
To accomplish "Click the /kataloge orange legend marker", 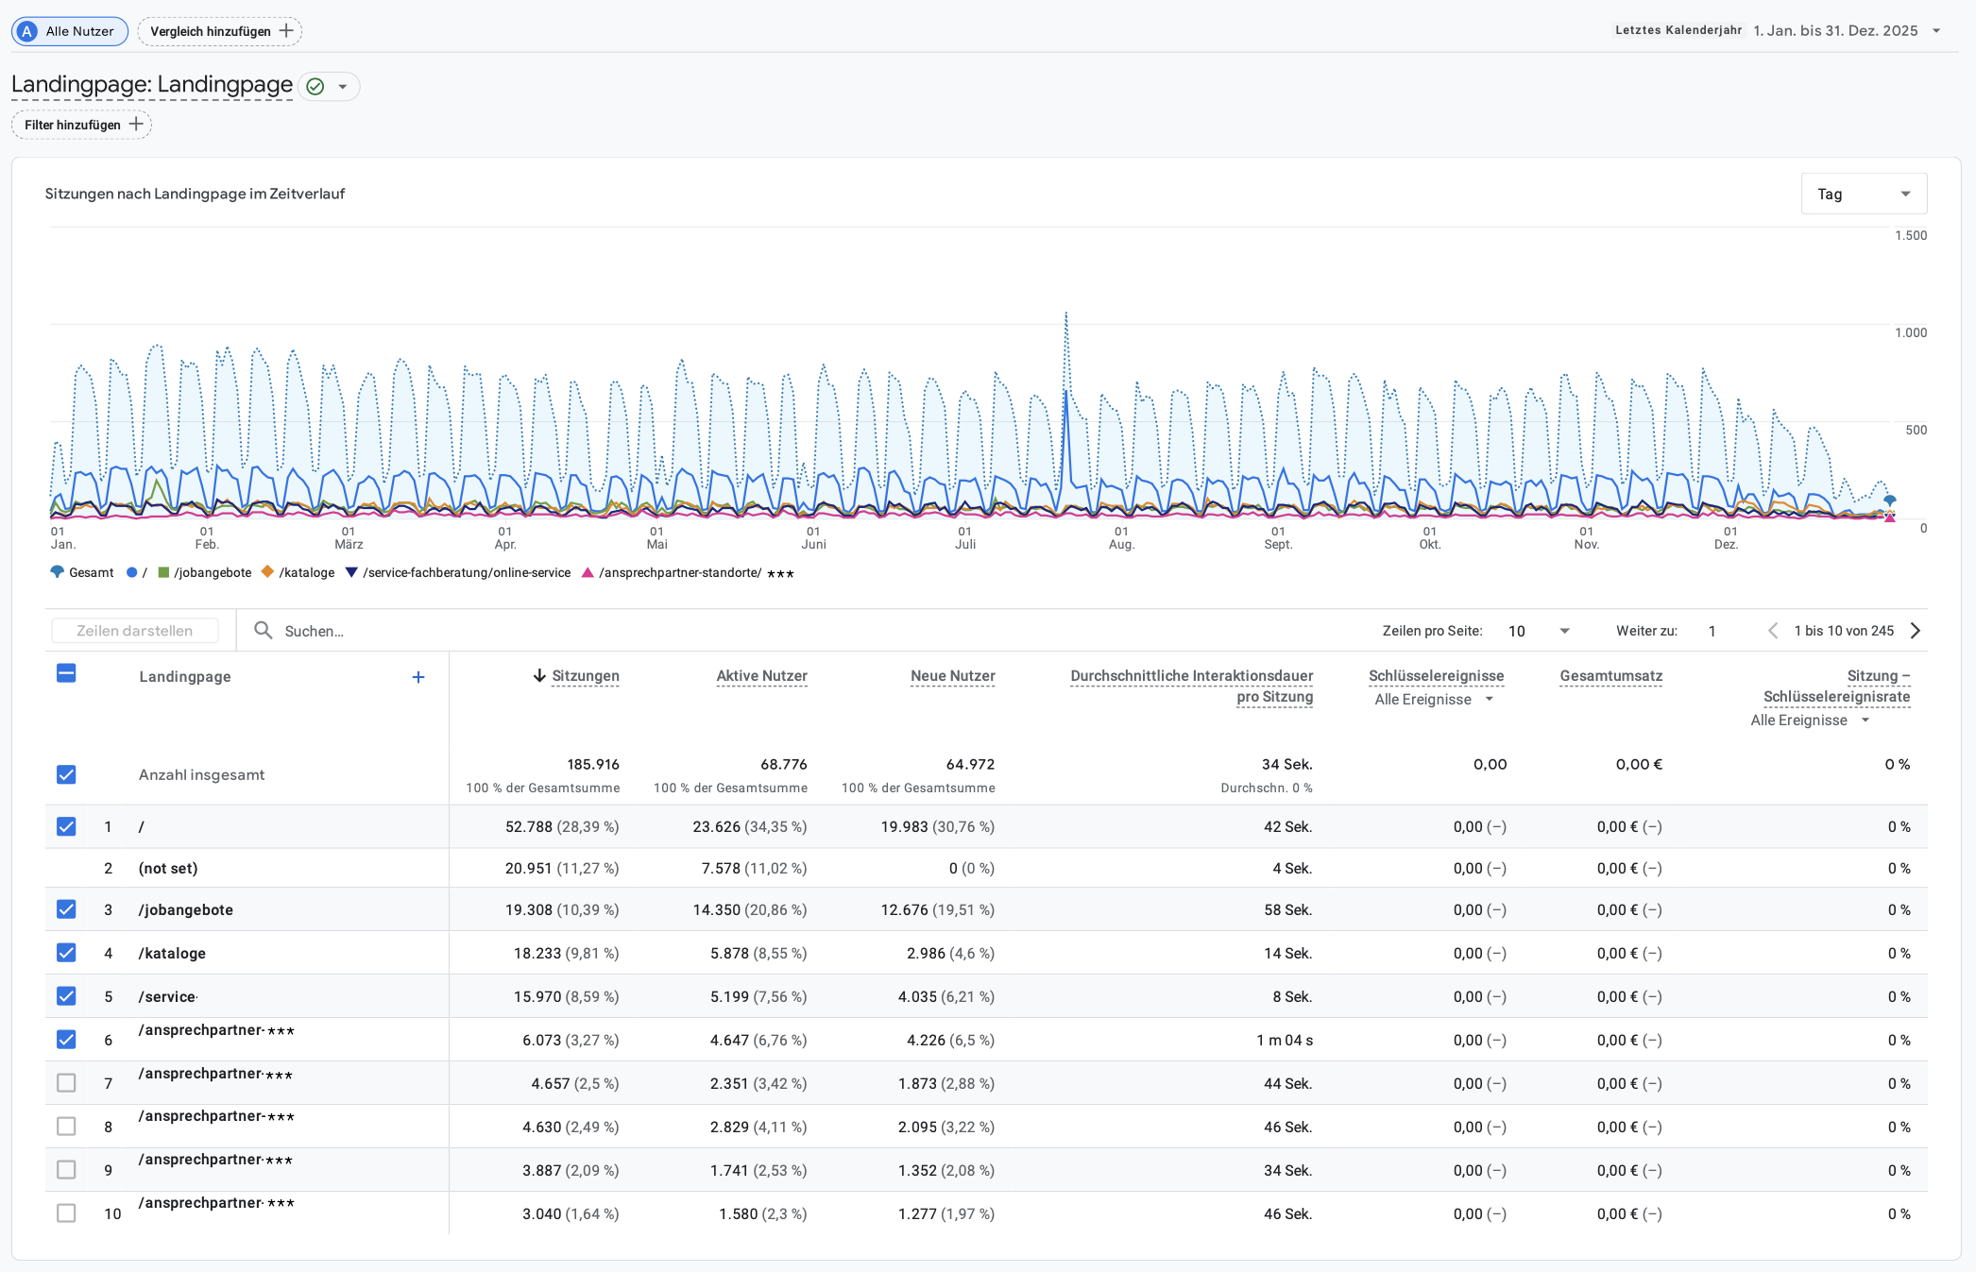I will [x=267, y=572].
